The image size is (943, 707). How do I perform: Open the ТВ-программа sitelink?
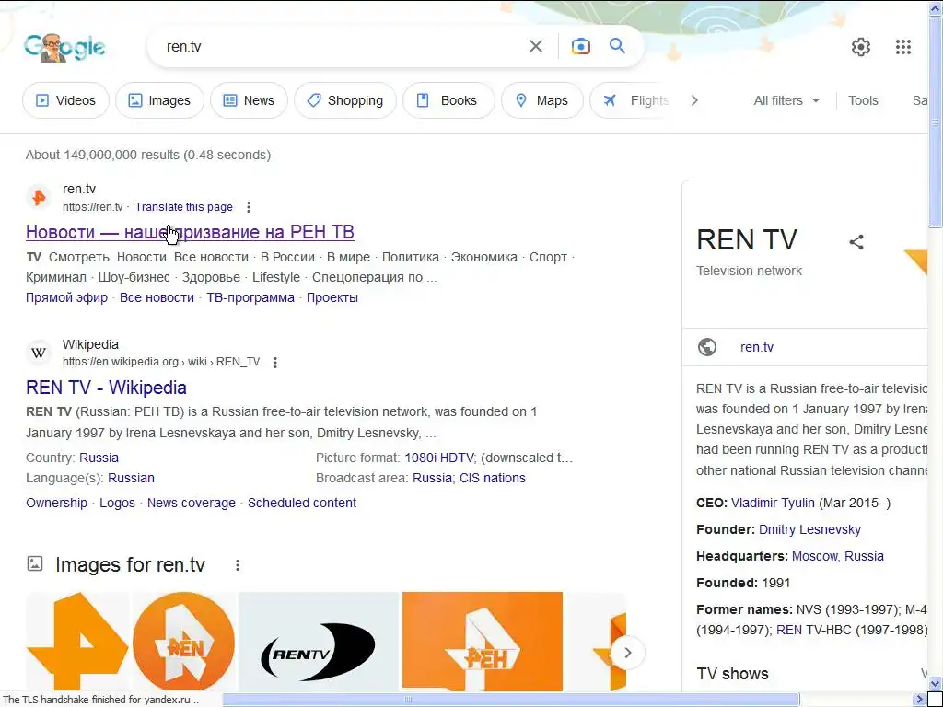point(250,297)
